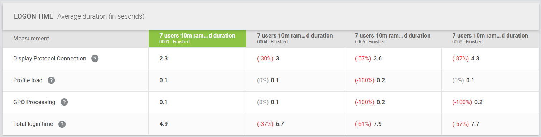This screenshot has width=541, height=137.
Task: Select the green highlighted 0001 - Finished test column
Action: (x=197, y=38)
